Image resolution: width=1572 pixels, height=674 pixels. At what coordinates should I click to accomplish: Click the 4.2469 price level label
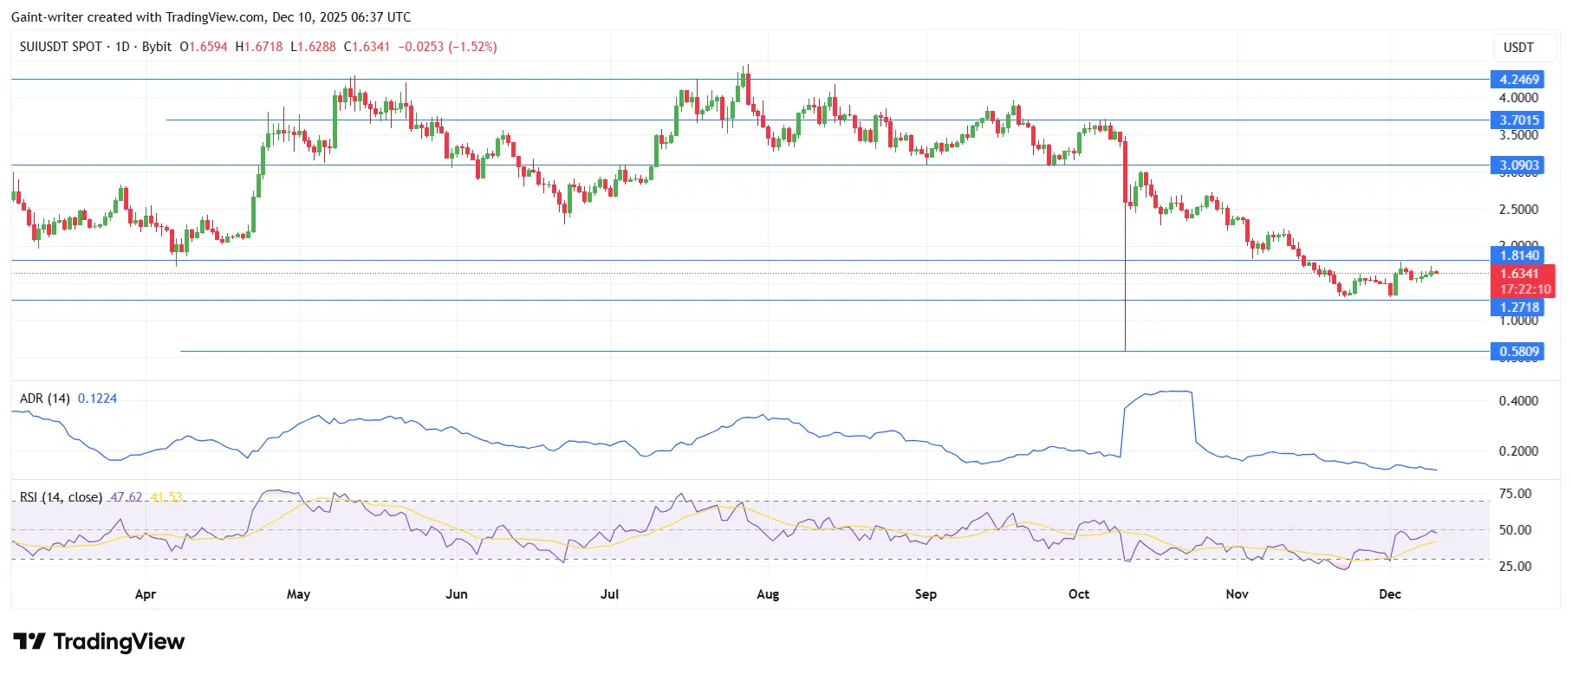coord(1519,80)
